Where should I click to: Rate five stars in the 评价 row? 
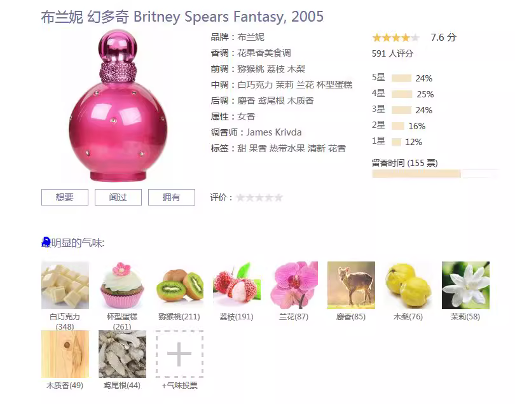click(278, 198)
